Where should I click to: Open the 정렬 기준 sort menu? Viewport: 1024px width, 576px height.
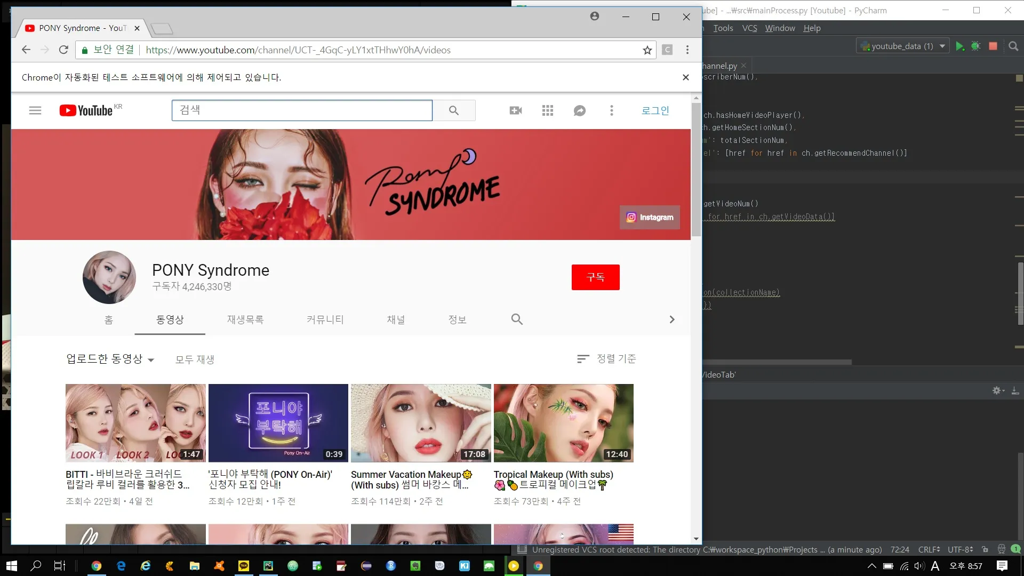tap(607, 359)
